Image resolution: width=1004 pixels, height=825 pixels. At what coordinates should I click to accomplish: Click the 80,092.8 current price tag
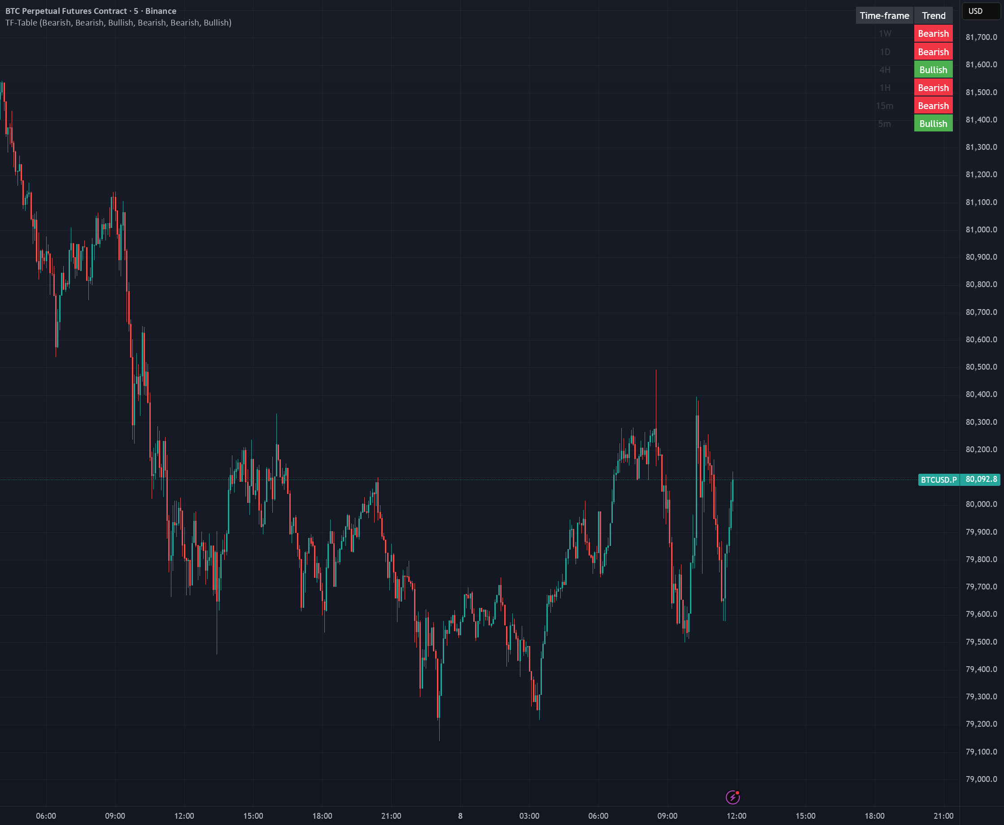[x=980, y=480]
